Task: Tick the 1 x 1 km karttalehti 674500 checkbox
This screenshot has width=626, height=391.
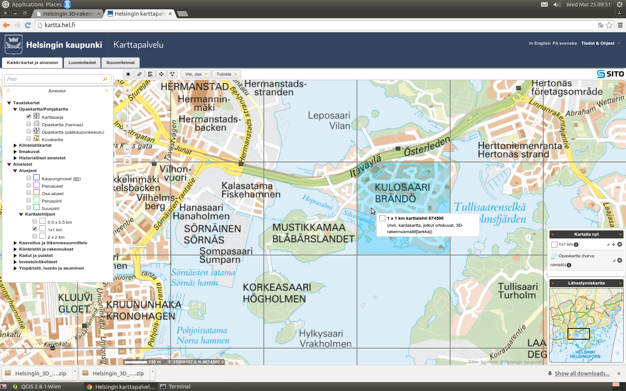Action: click(382, 219)
